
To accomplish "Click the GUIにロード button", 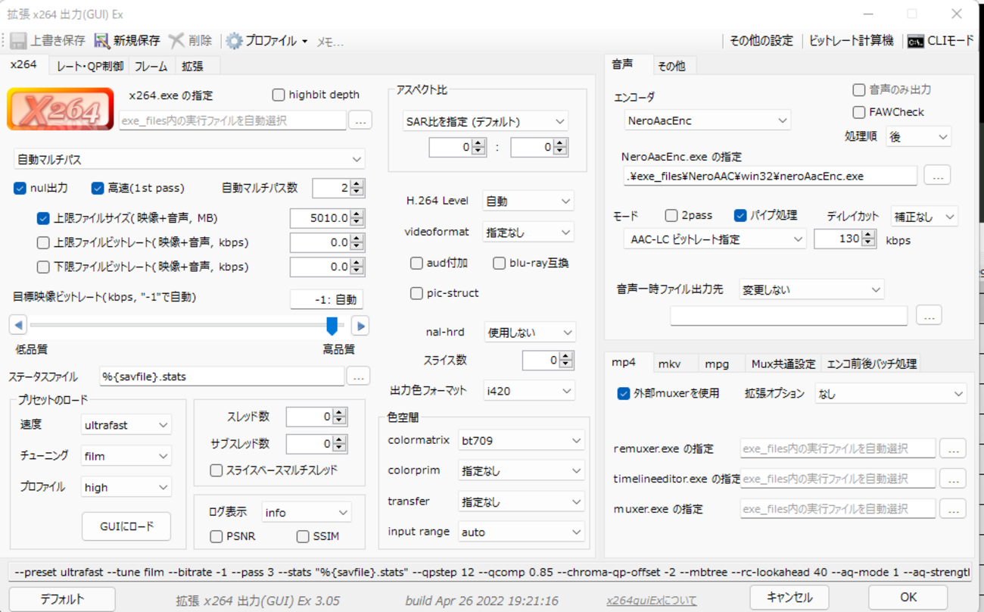I will (x=126, y=526).
